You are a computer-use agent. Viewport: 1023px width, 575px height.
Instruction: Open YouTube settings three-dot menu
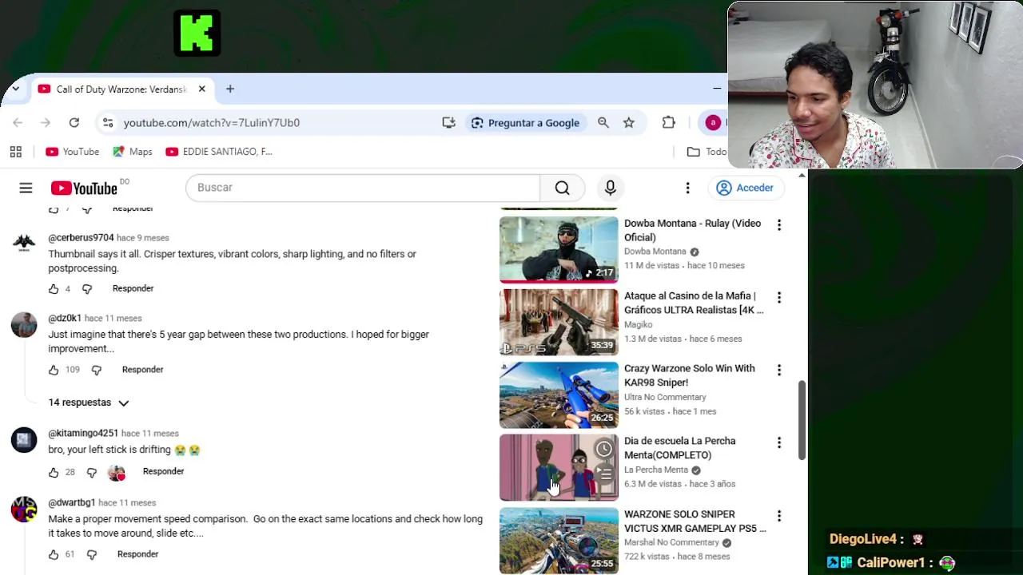pos(687,188)
